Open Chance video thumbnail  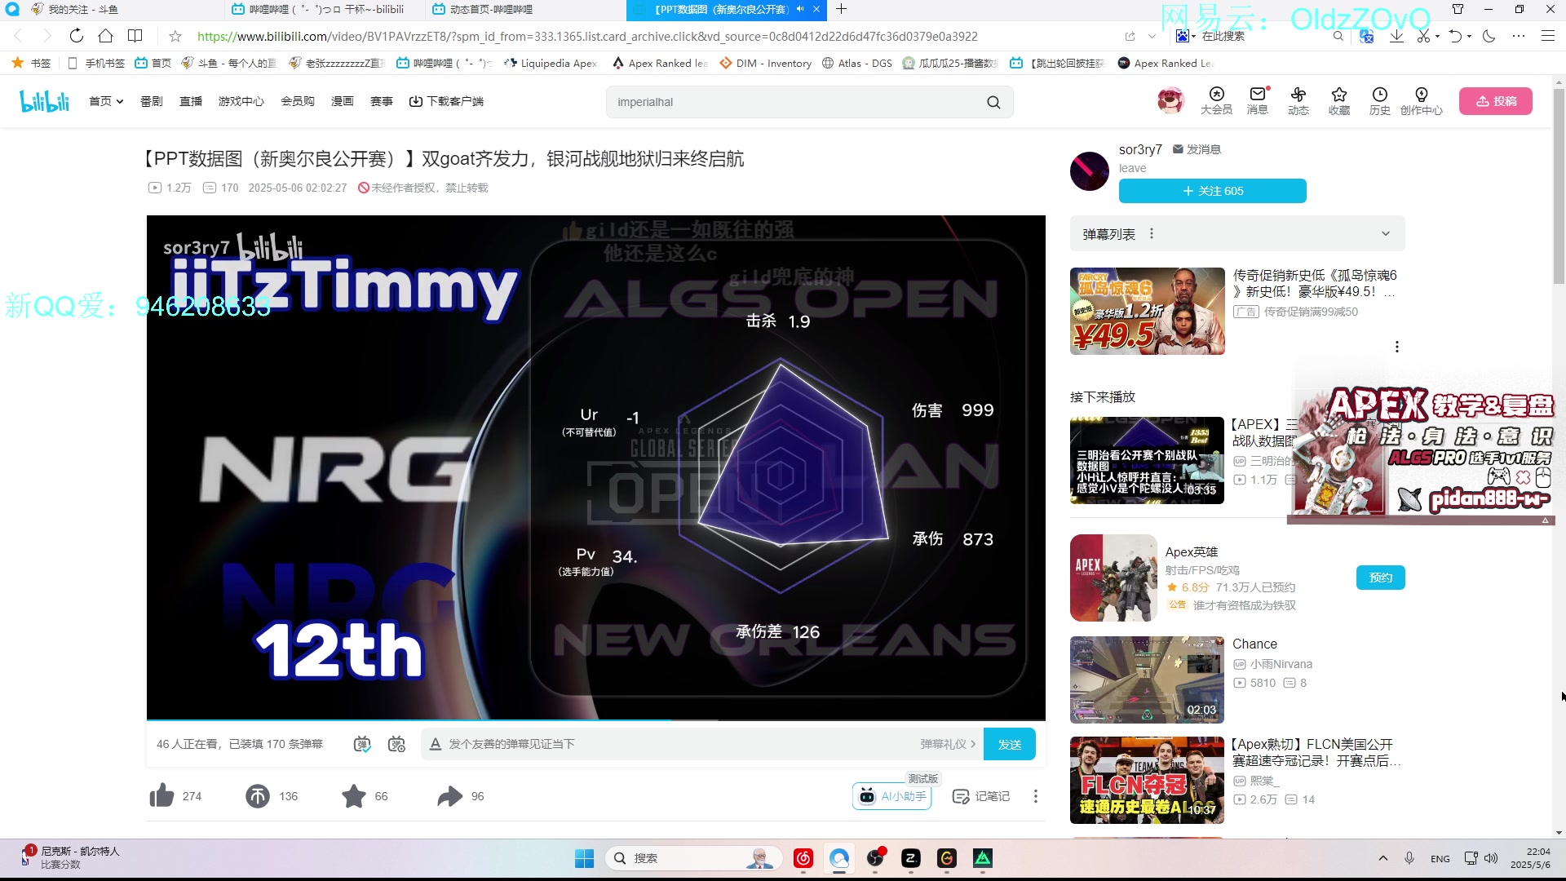[1148, 680]
